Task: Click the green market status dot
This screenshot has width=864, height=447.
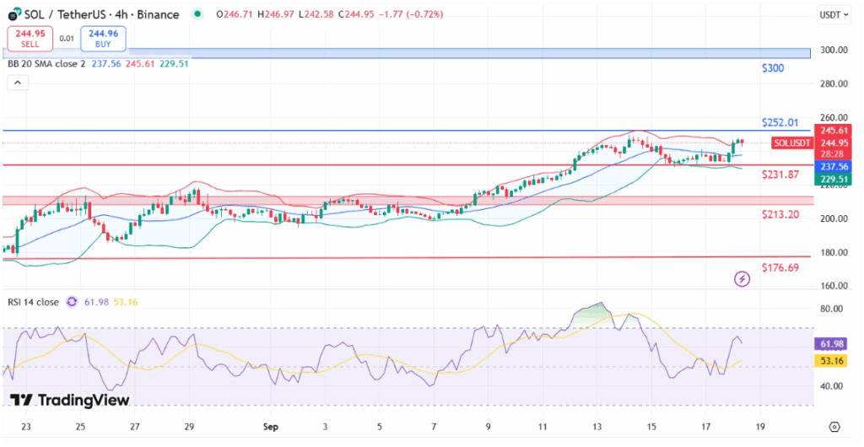Action: [197, 14]
